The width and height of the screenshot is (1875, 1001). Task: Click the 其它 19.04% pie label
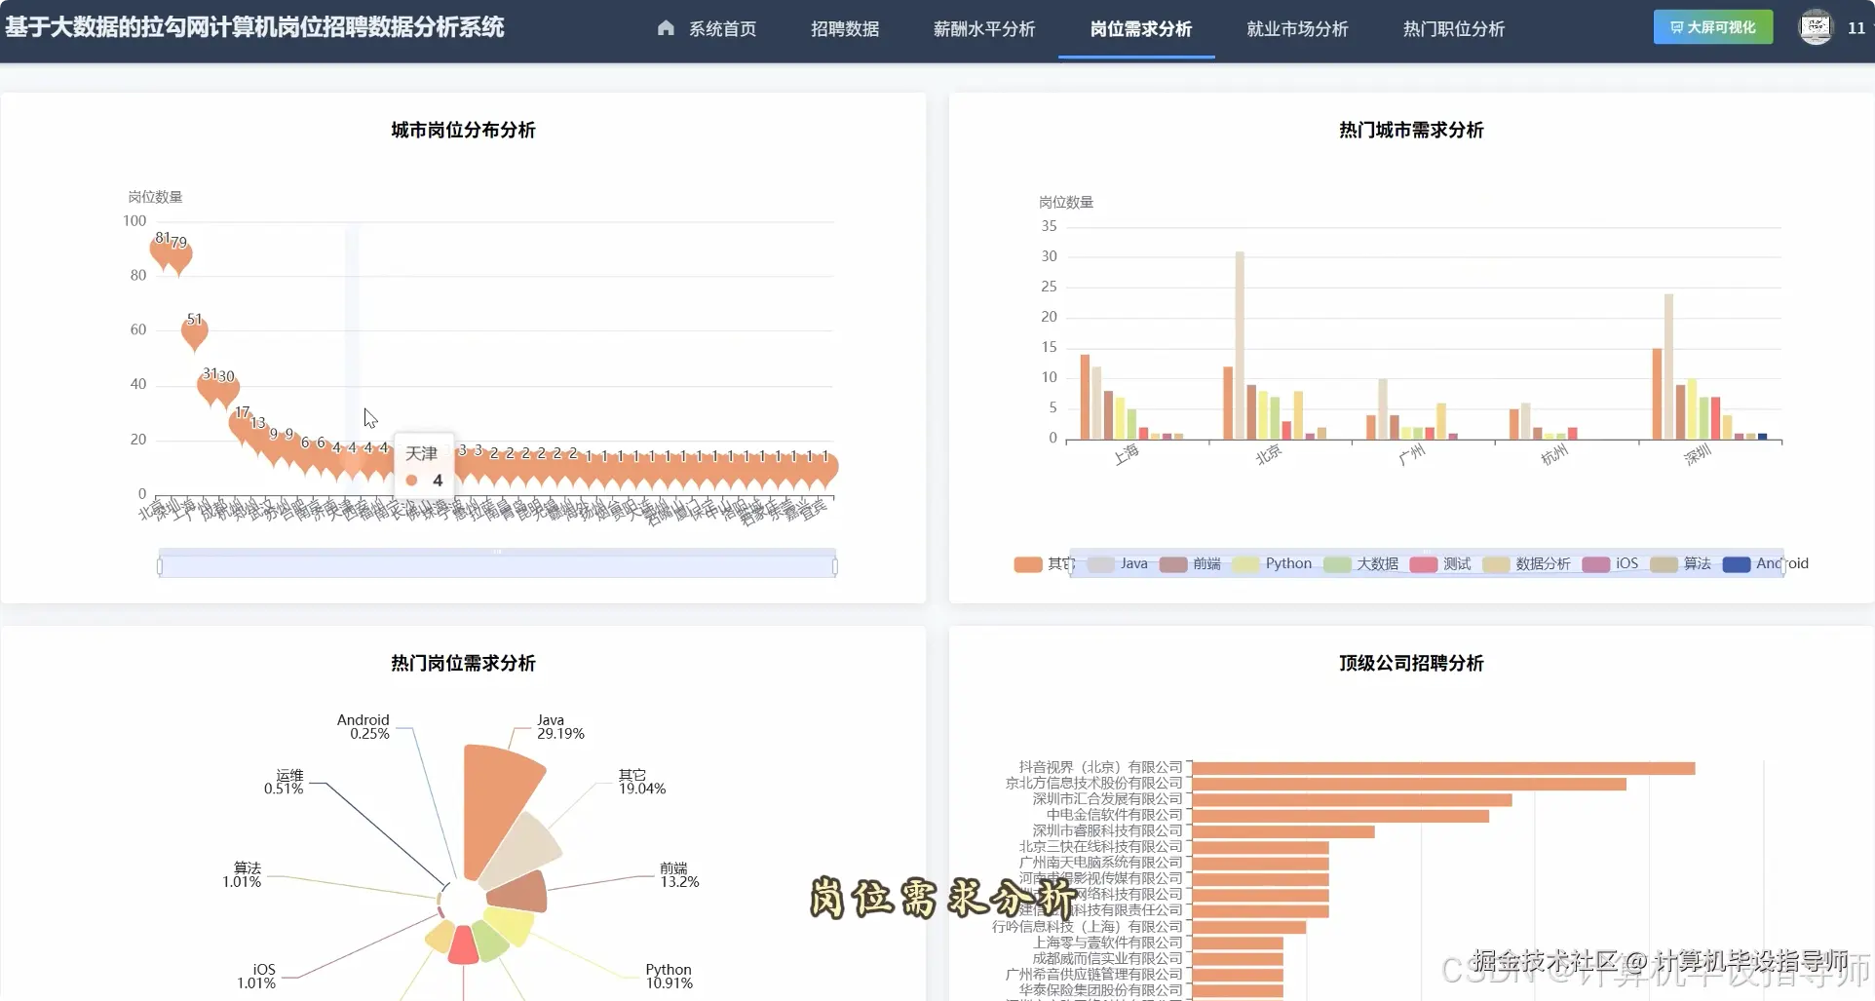coord(642,782)
